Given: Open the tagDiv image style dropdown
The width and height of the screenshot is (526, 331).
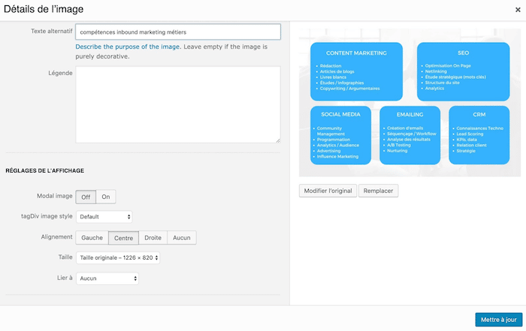Looking at the screenshot, I should [x=104, y=217].
